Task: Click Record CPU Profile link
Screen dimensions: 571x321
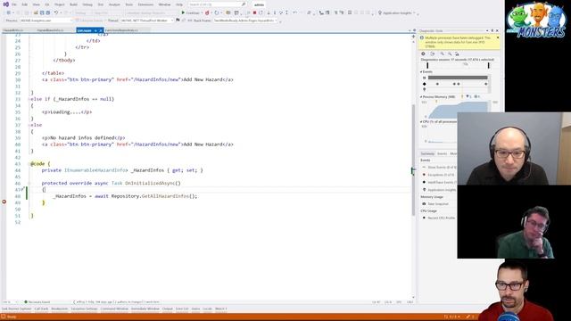Action: click(442, 218)
